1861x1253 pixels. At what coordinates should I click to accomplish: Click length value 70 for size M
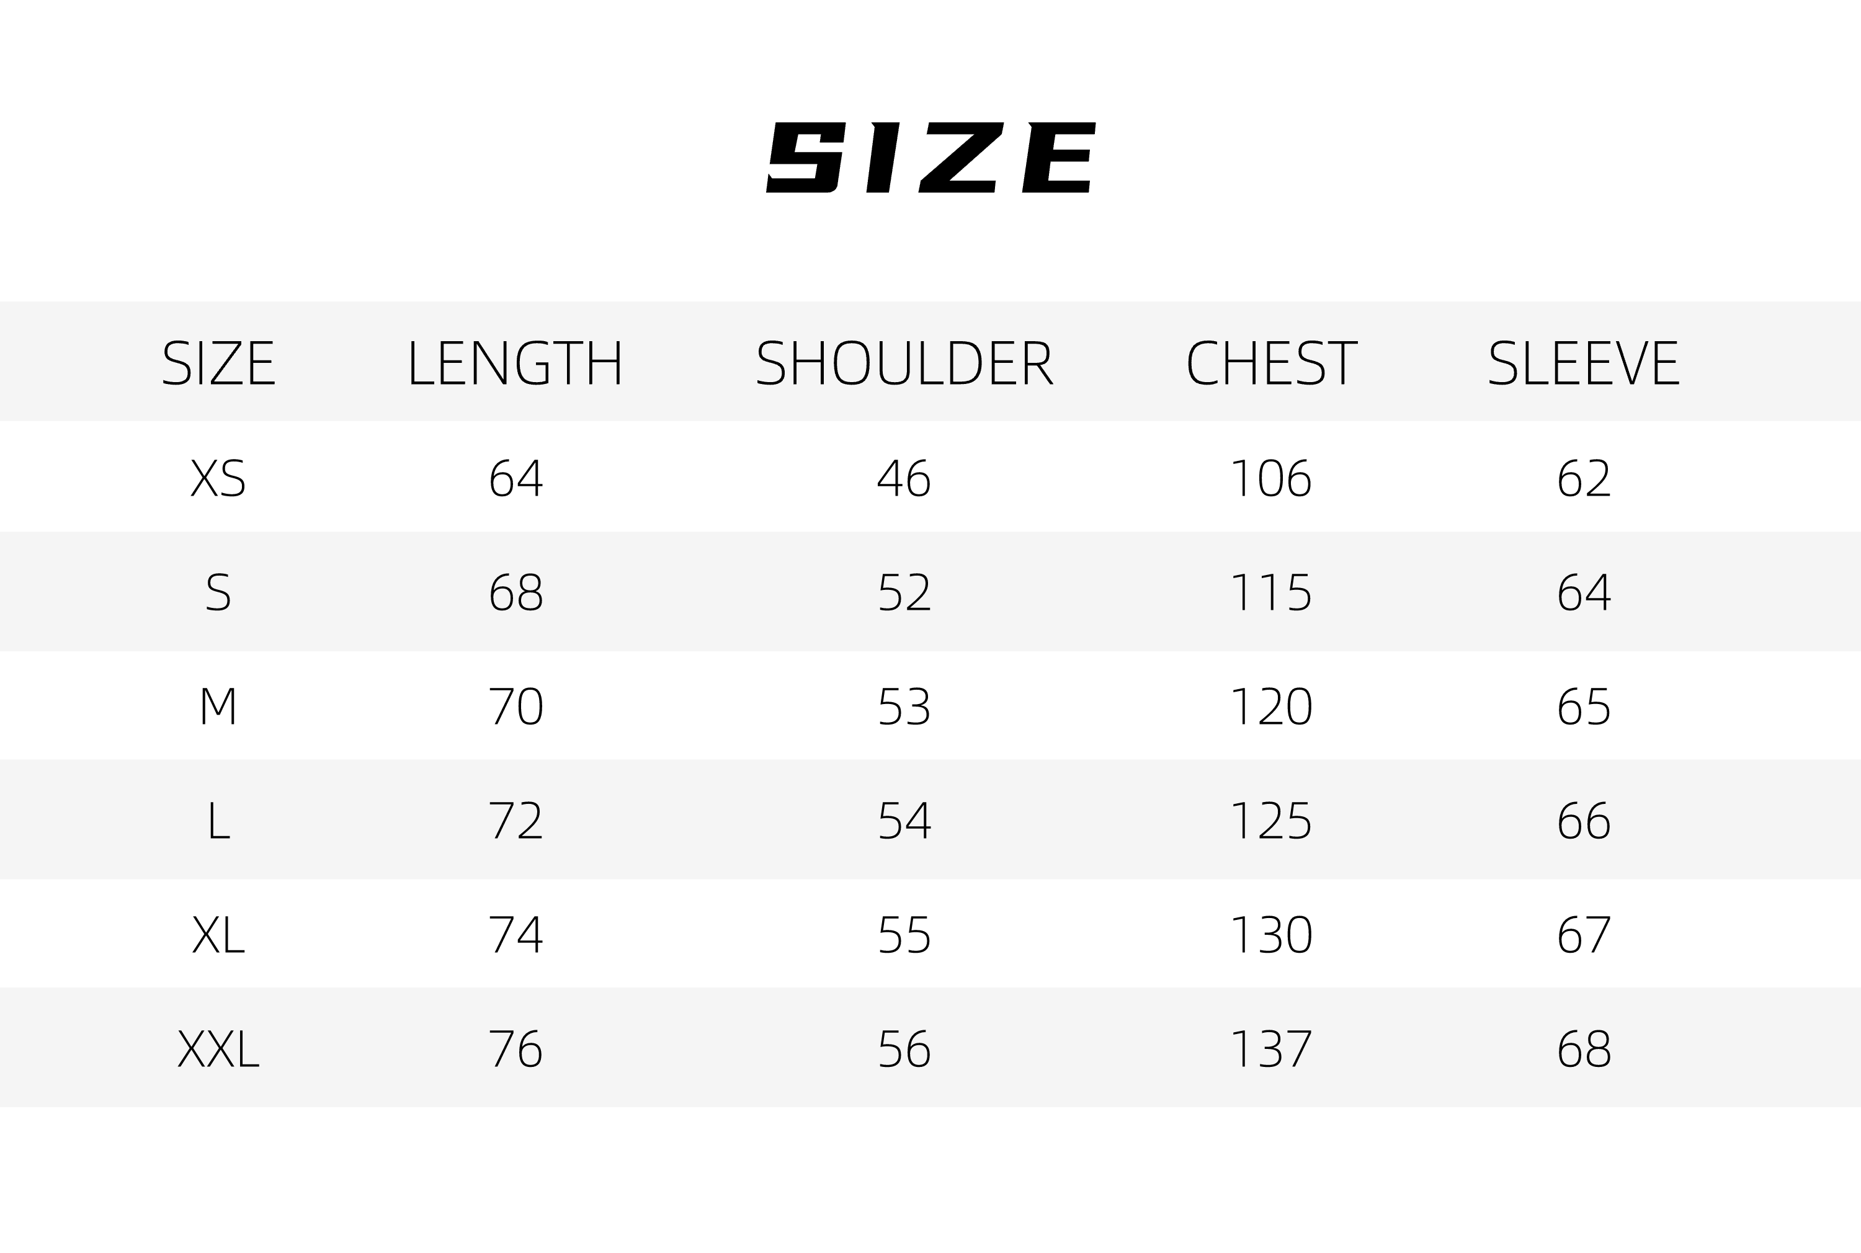pyautogui.click(x=515, y=707)
